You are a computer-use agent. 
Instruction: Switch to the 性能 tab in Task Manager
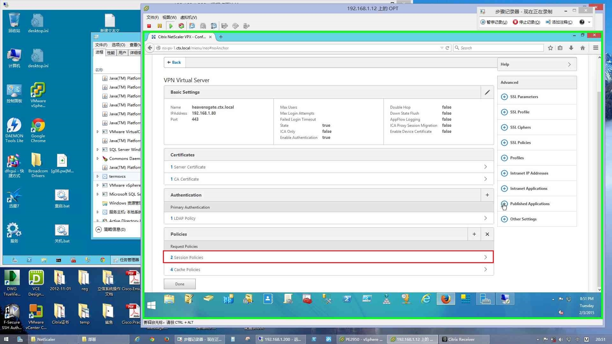tap(111, 53)
